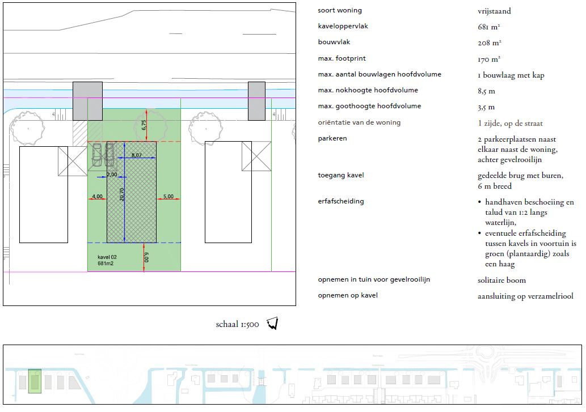
Task: Select the tree symbol inside the green plot
Action: (x=149, y=126)
